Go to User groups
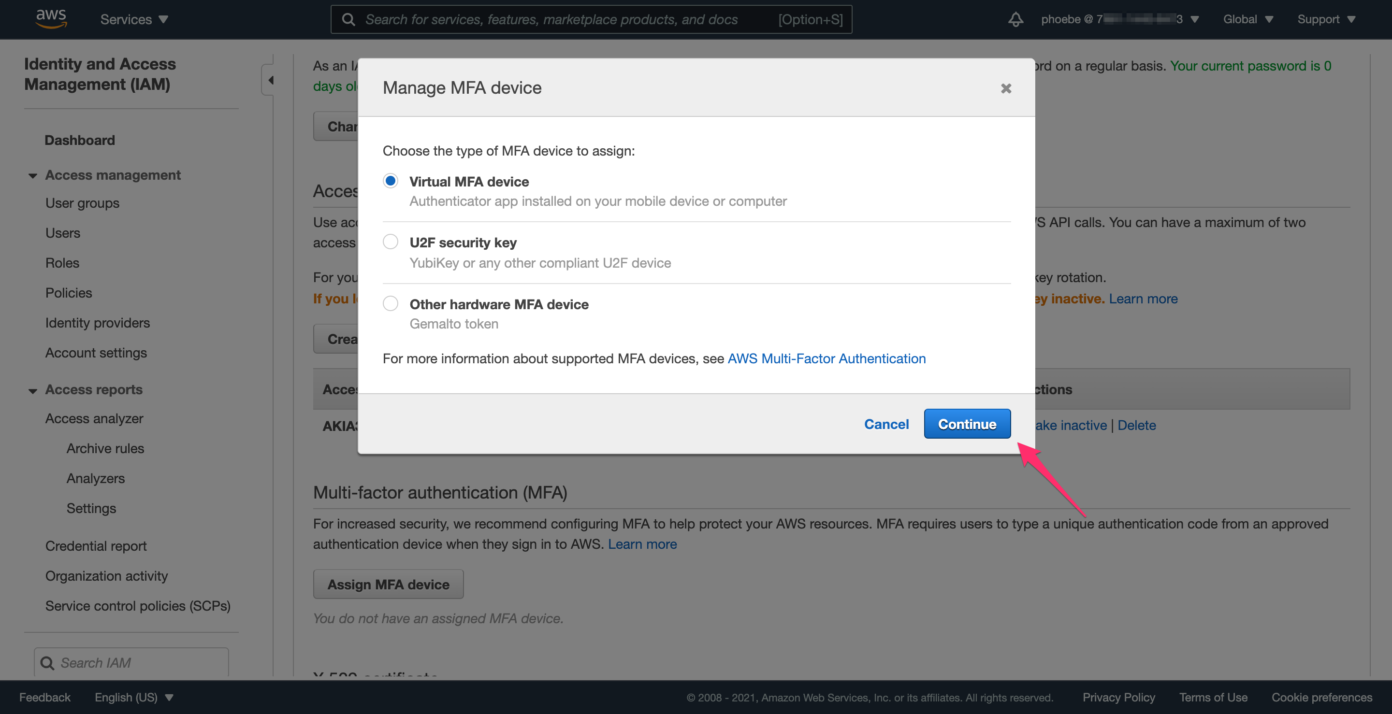The height and width of the screenshot is (714, 1392). coord(82,203)
